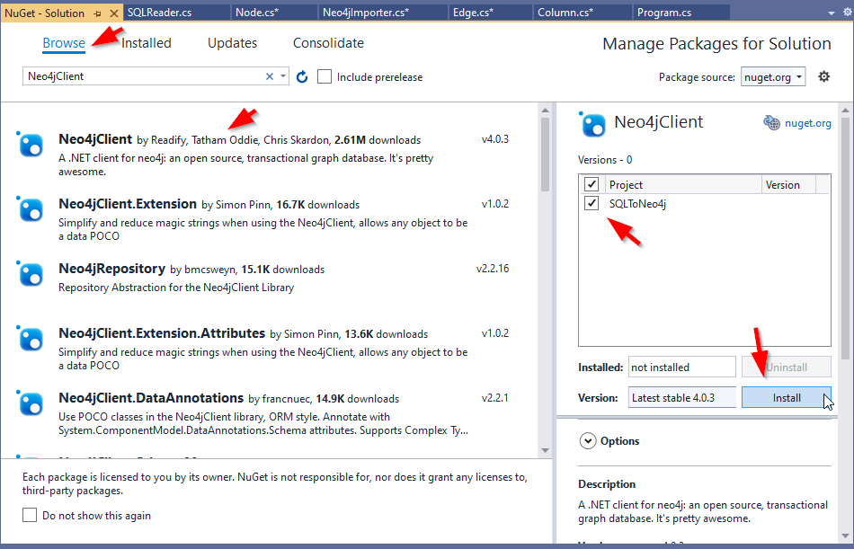Click the Version column header
Image resolution: width=854 pixels, height=549 pixels.
788,184
